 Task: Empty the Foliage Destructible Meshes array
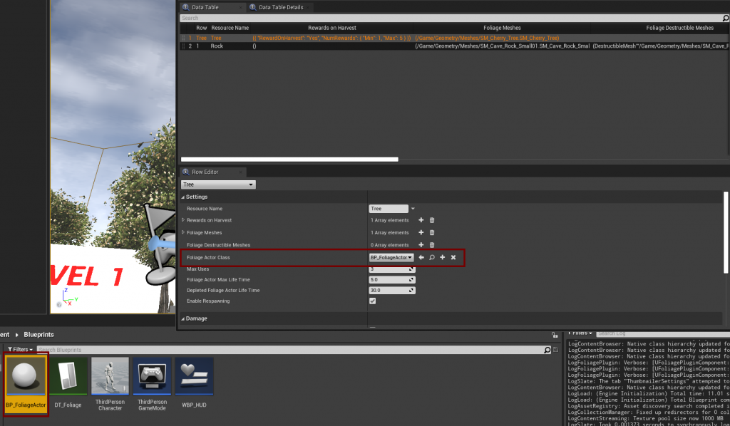pyautogui.click(x=431, y=245)
